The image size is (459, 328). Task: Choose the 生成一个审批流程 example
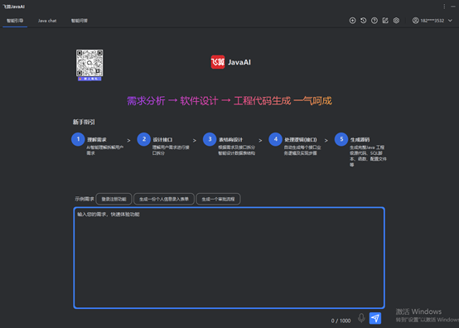click(218, 199)
